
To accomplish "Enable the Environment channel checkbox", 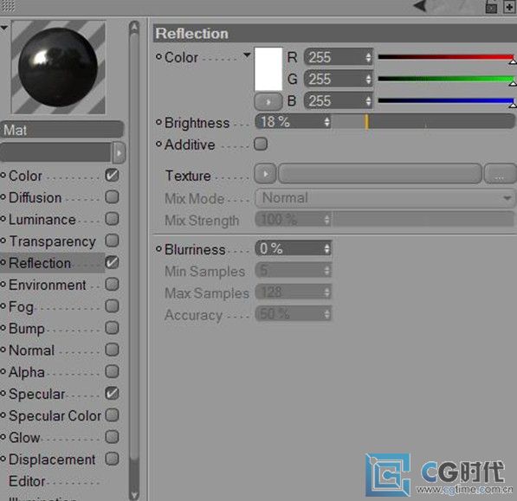I will 112,285.
